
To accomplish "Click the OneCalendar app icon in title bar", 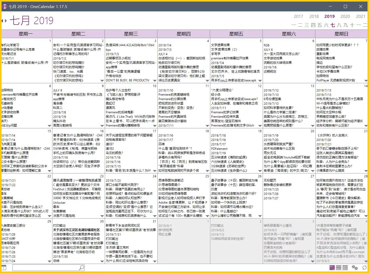I will tap(5, 6).
